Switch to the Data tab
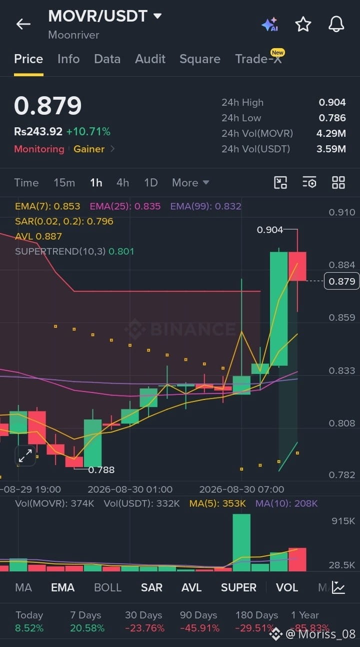Image resolution: width=360 pixels, height=647 pixels. [107, 59]
